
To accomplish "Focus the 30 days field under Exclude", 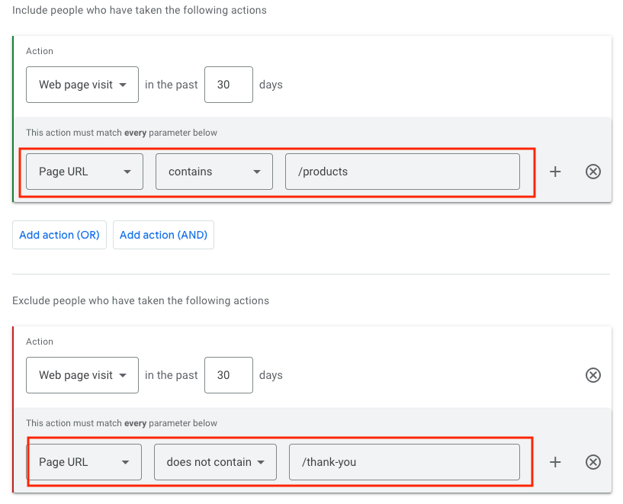I will point(228,375).
